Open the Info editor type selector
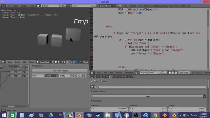Screen dimensions: 210x118 point(3,6)
